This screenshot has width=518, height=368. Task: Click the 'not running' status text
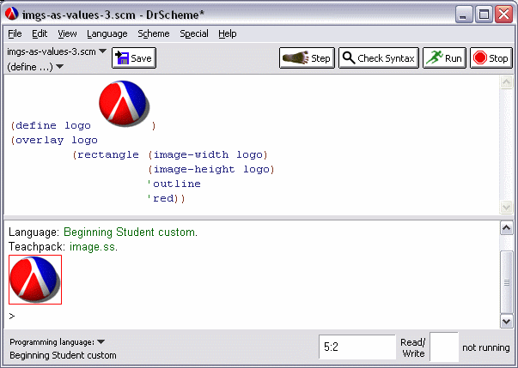tap(486, 347)
